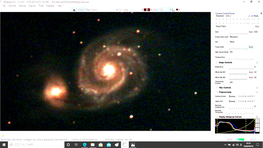This screenshot has width=263, height=148.
Task: Click the red crossed-out area selection icon
Action: pyautogui.click(x=149, y=10)
